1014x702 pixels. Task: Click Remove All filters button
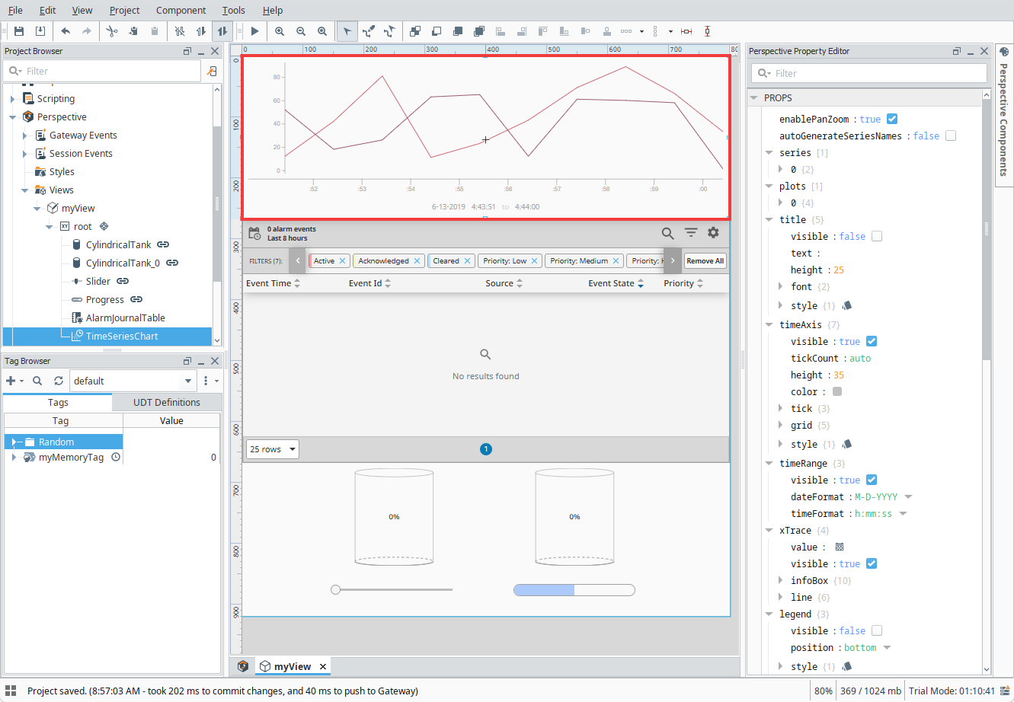(705, 260)
